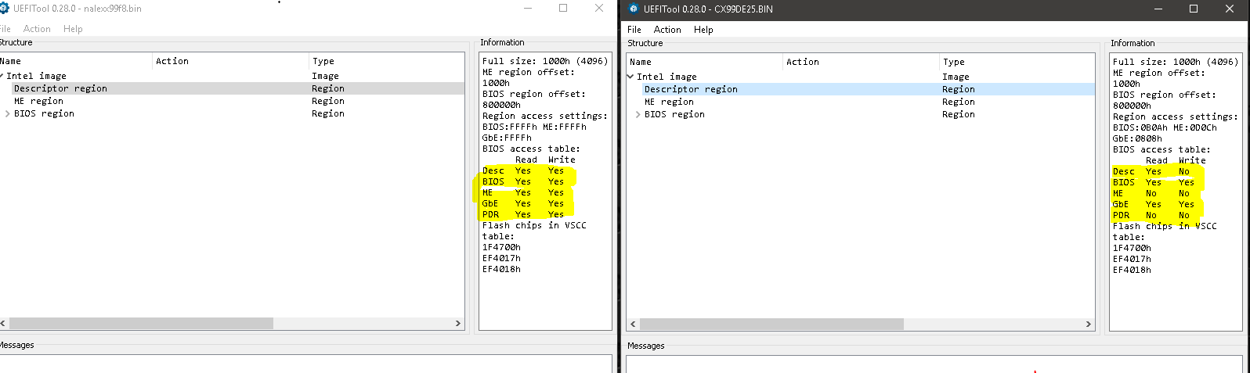This screenshot has width=1250, height=373.
Task: Select ME region in nalexx99f8.bin window
Action: click(x=232, y=101)
